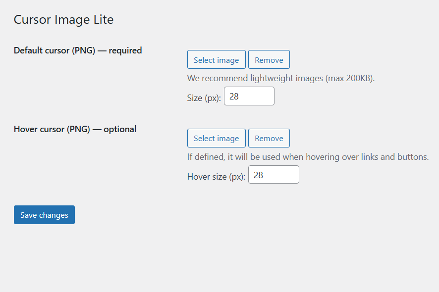Click the word "optional" in Hover cursor label

[x=120, y=129]
